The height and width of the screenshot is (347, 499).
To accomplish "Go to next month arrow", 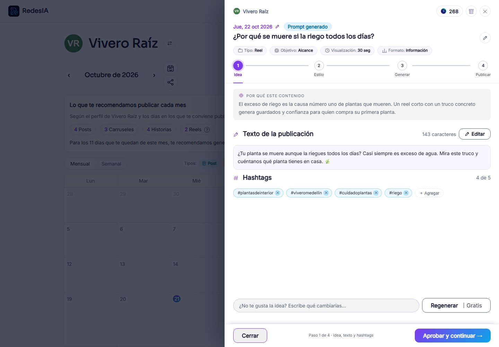I will [x=154, y=75].
